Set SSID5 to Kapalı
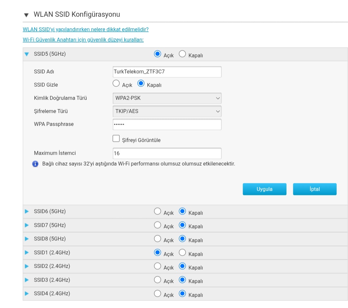Screen dimensions: 348x308 click(182, 54)
